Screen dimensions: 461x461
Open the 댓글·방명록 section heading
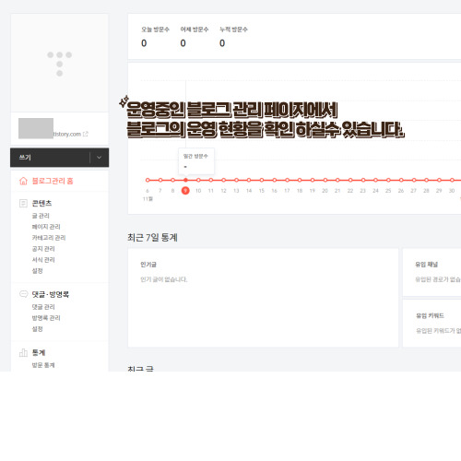51,294
